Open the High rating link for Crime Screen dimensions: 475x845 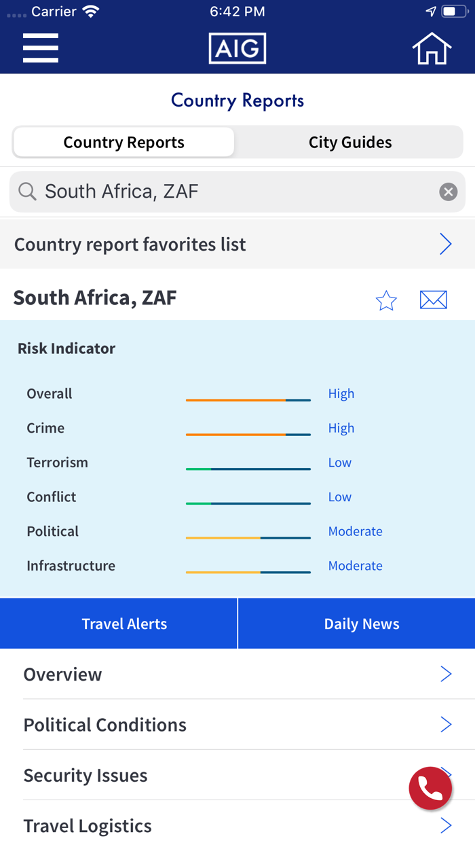[341, 428]
